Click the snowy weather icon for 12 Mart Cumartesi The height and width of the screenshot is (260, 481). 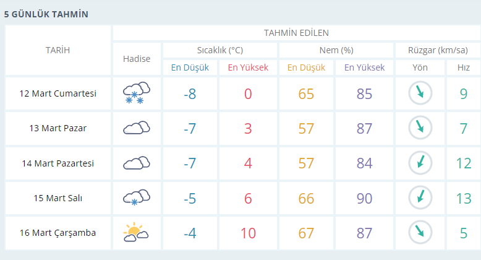[x=137, y=93]
